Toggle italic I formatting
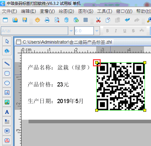Image resolution: width=151 pixels, height=146 pixels. point(116,31)
